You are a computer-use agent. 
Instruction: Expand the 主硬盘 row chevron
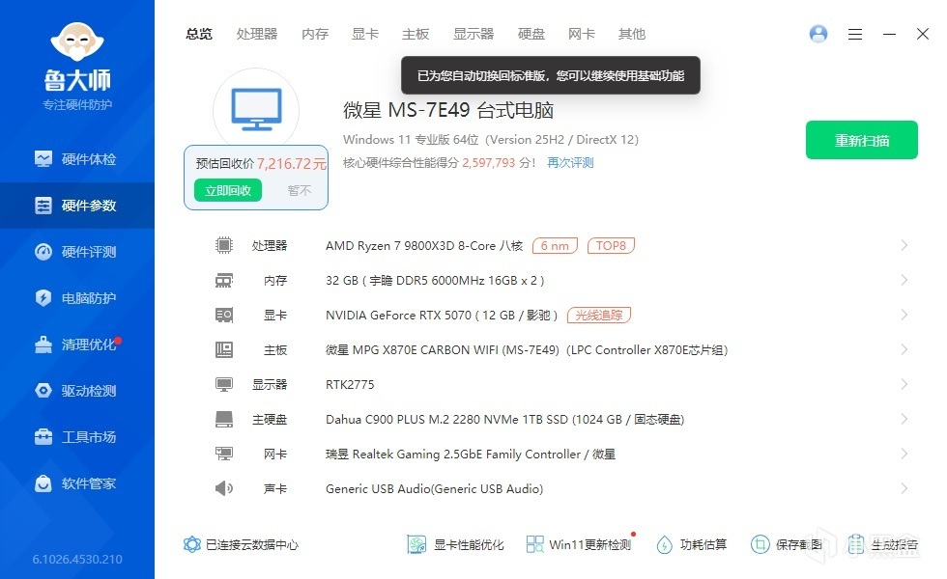tap(904, 419)
